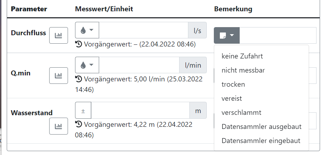325x155 pixels.
Task: Focus the Q.min l/min value field
Action: [139, 65]
